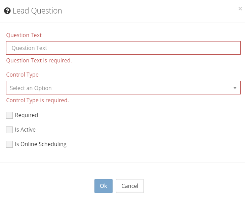
Task: Click the 'Control Type is required.' error message
Action: 38,100
